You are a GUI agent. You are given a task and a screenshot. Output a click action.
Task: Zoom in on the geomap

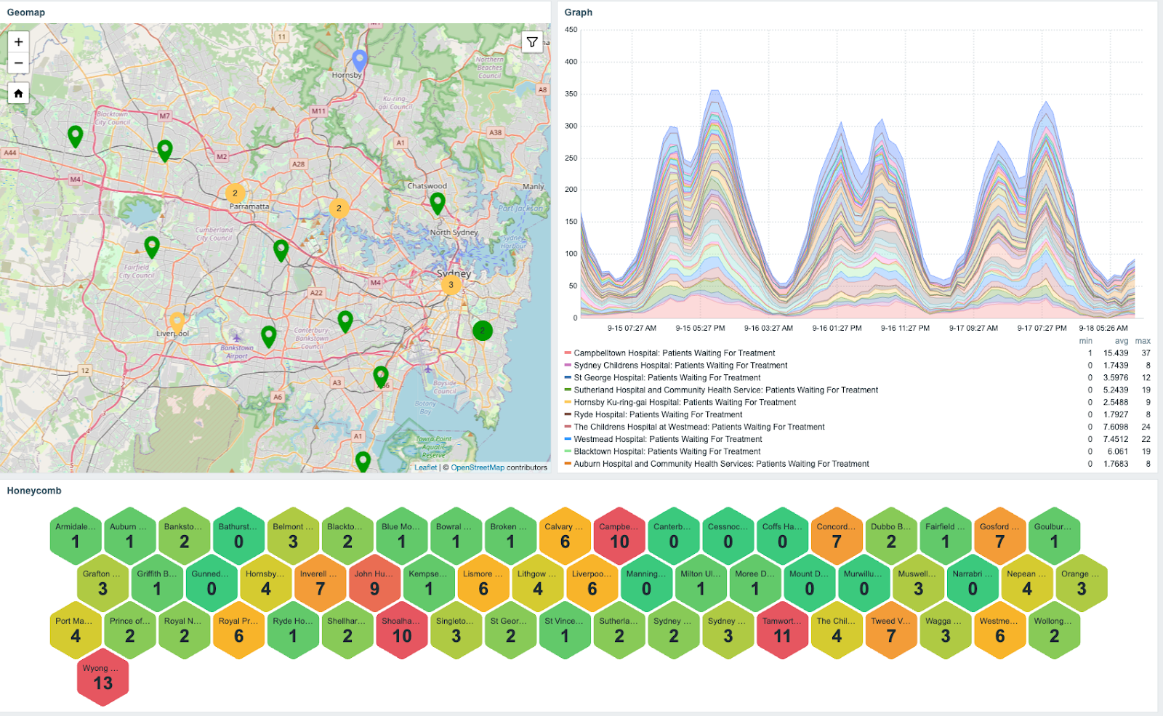18,42
